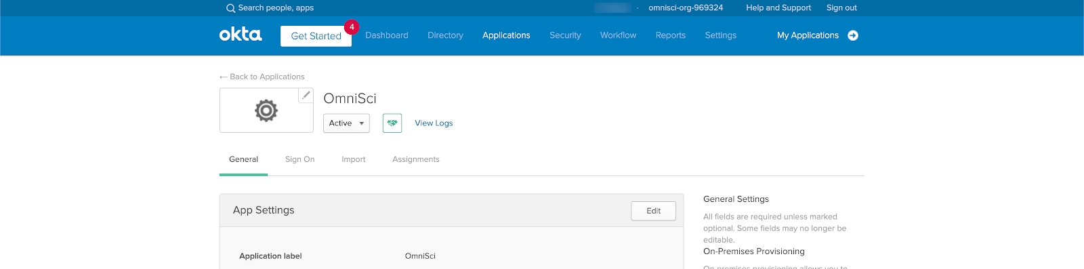Click the search magnifier icon

230,8
